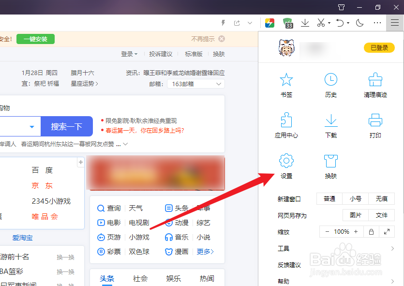This screenshot has height=286, width=404.
Task: Click the skin shirt icon in title bar
Action: click(x=341, y=7)
